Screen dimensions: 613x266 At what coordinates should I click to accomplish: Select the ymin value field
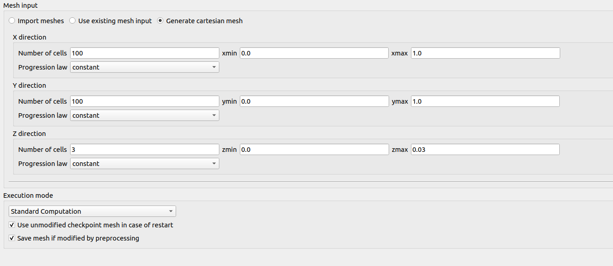[x=314, y=101]
